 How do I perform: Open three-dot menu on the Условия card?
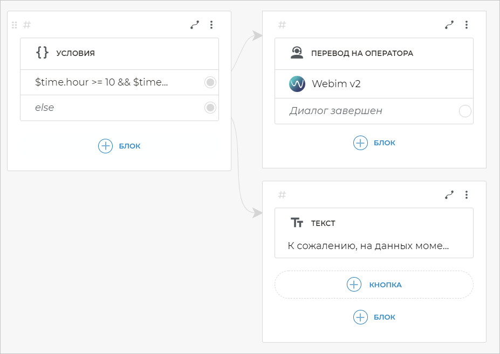coord(211,25)
